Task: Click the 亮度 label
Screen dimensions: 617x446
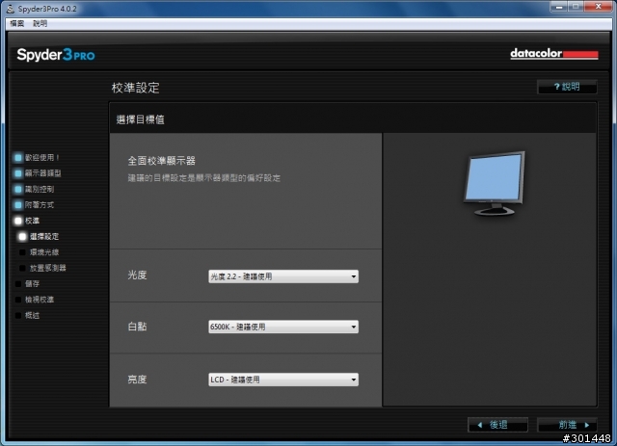Action: tap(137, 380)
